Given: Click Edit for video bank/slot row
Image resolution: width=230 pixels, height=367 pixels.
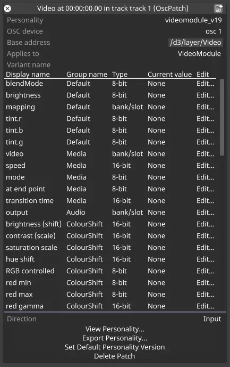Looking at the screenshot, I should coord(205,154).
